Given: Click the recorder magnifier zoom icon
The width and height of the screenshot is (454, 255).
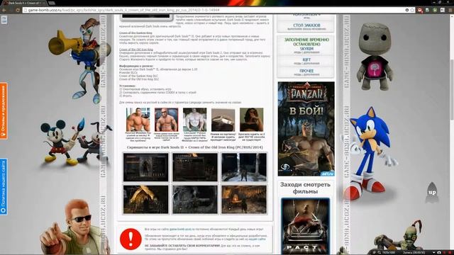Looking at the screenshot, I should coord(379,252).
